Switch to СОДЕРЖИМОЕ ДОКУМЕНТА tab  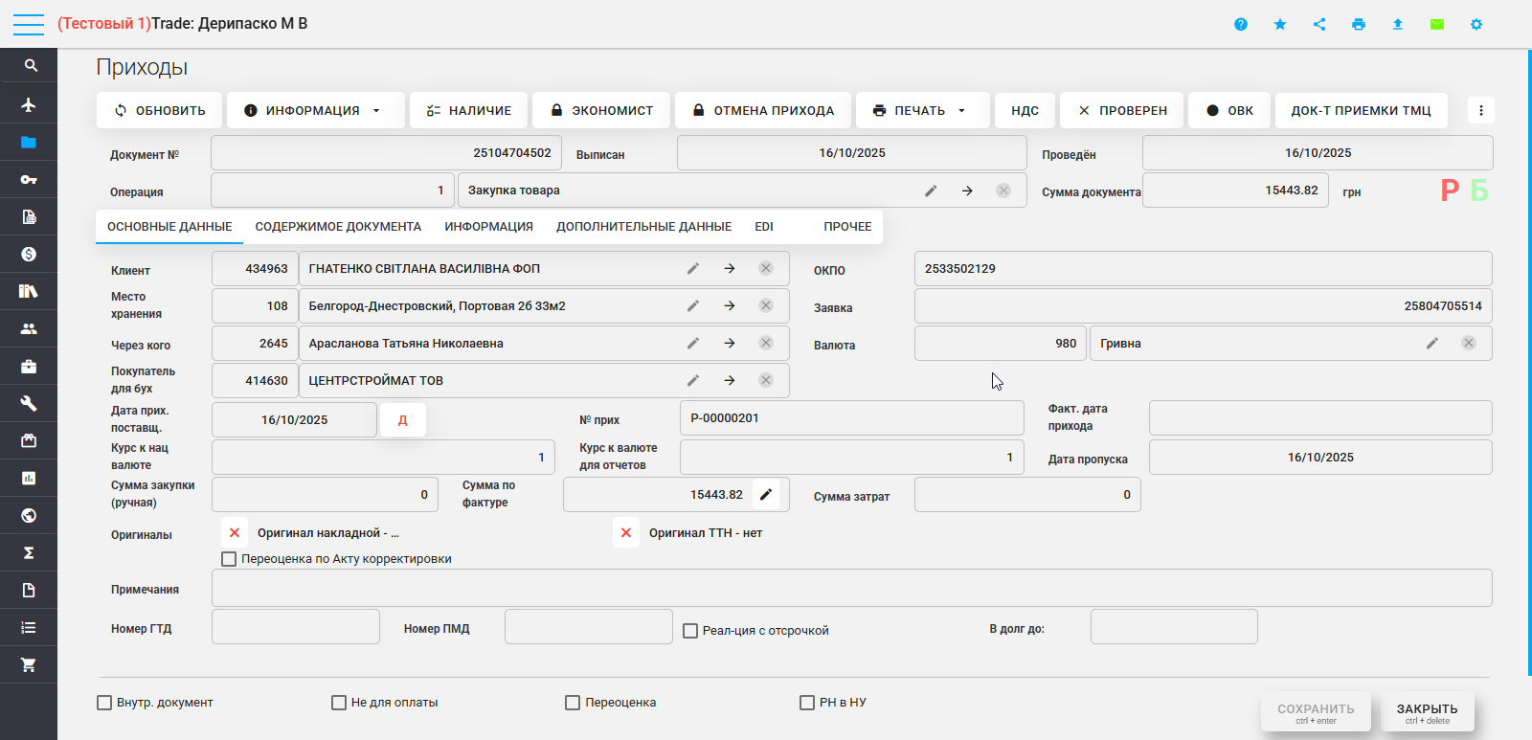(338, 227)
